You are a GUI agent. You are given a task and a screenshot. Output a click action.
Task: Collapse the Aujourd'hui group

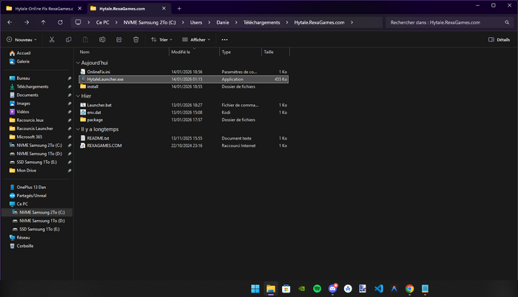click(x=78, y=63)
